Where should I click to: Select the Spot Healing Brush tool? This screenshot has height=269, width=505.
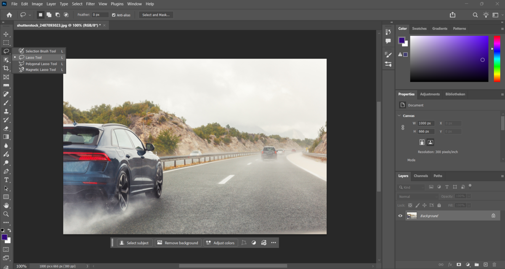tap(6, 94)
